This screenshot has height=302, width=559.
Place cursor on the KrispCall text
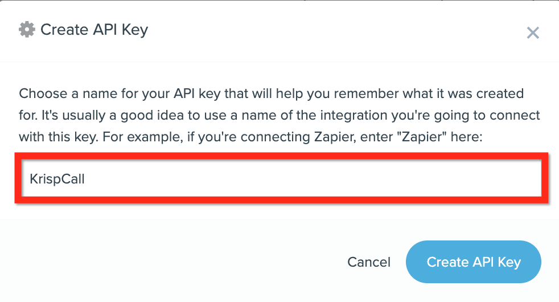(x=57, y=178)
